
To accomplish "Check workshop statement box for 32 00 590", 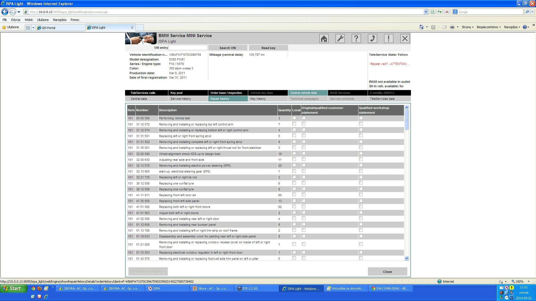I will [361, 153].
